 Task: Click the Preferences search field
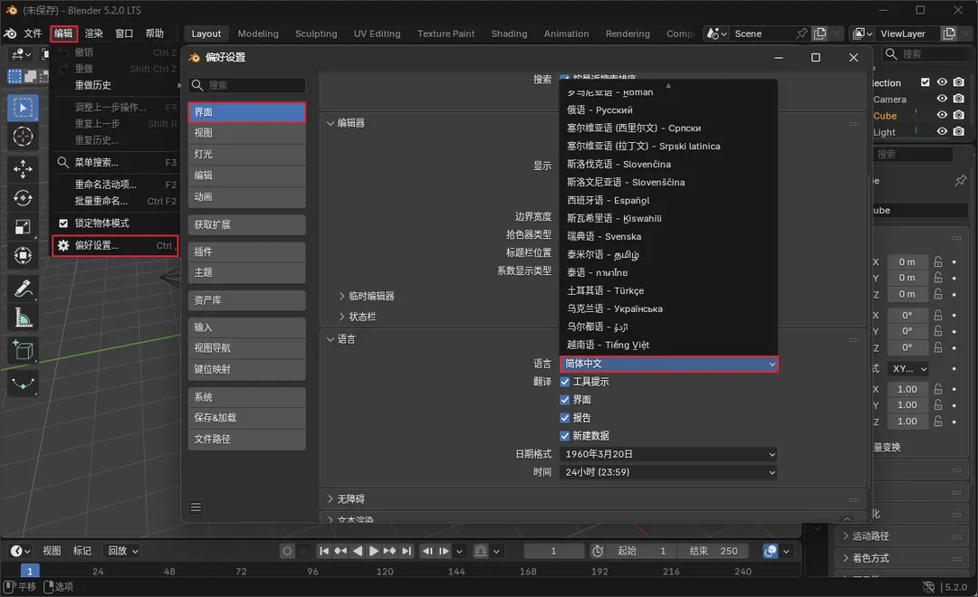pos(246,85)
